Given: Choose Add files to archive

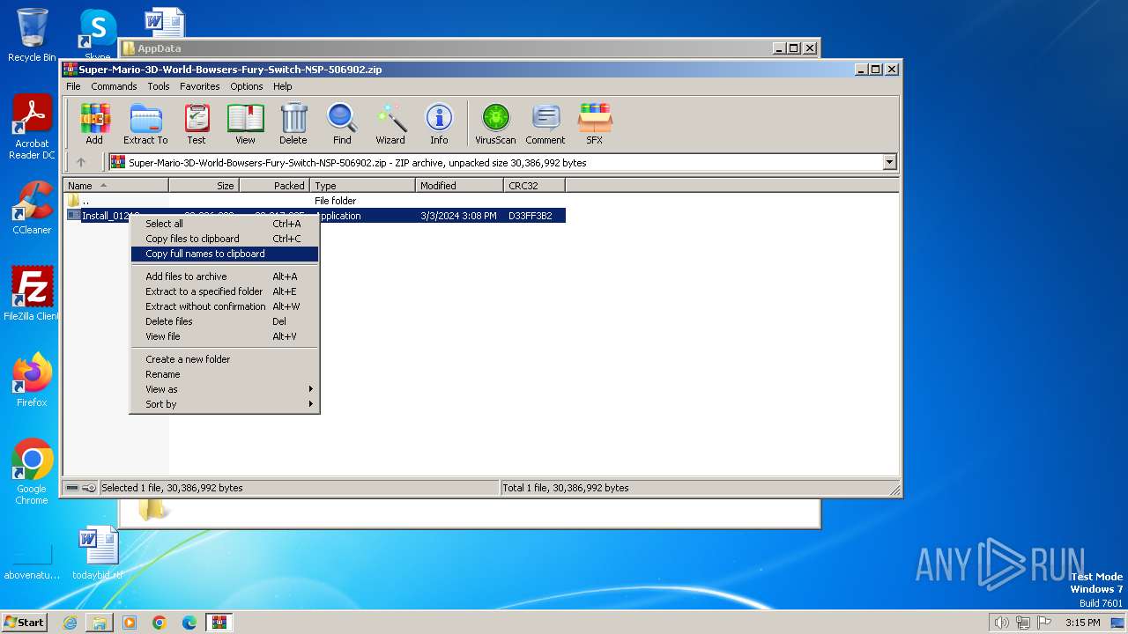Looking at the screenshot, I should (x=225, y=276).
